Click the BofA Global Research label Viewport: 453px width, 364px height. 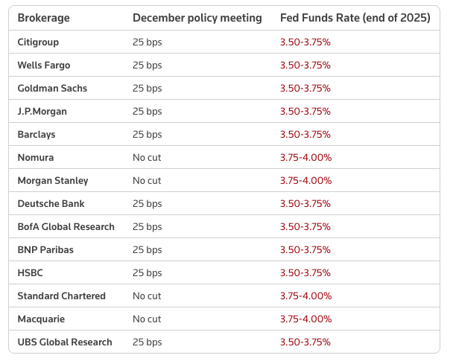coord(66,227)
